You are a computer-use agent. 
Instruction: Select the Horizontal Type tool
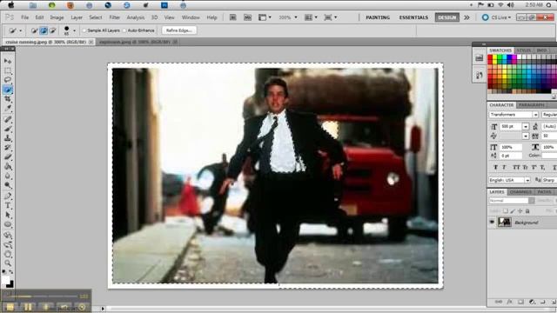tap(8, 206)
